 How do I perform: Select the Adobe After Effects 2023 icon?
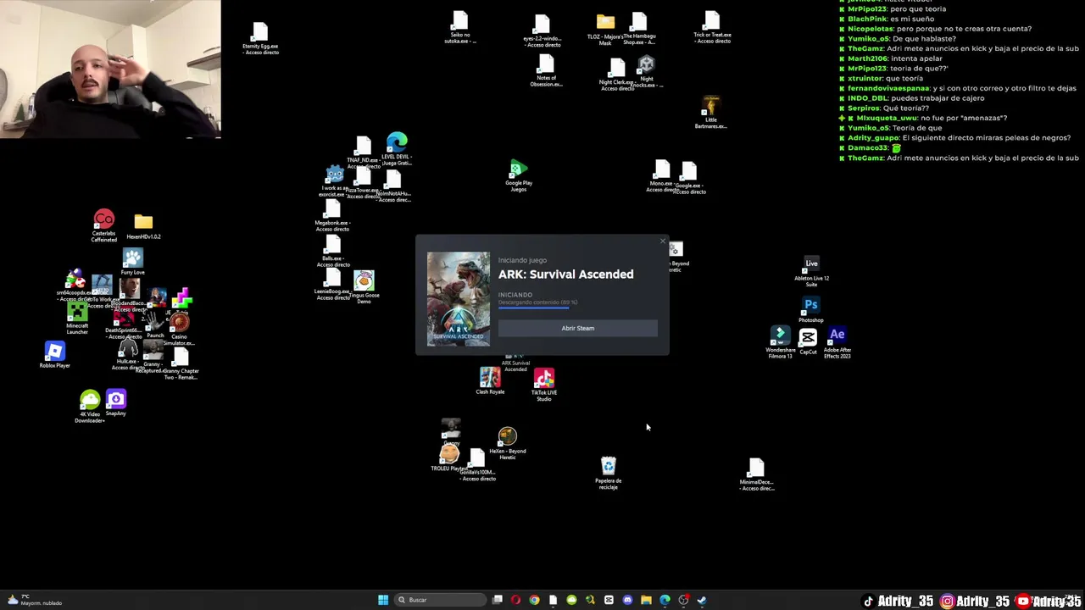tap(837, 342)
